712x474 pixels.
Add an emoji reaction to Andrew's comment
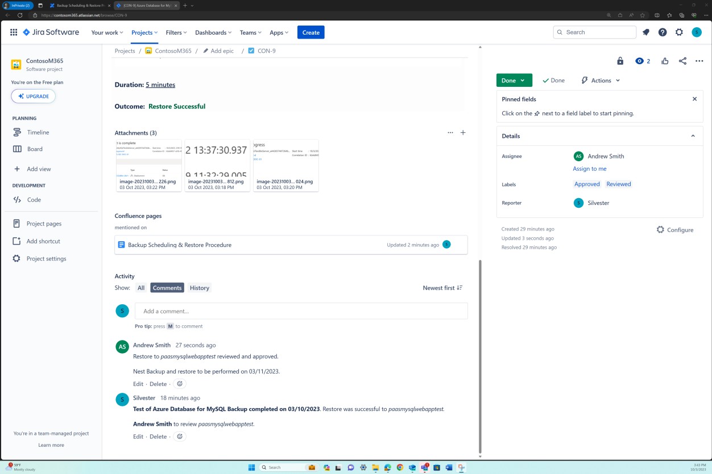180,384
